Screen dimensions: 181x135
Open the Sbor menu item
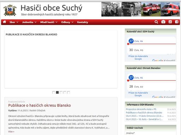[12, 22]
